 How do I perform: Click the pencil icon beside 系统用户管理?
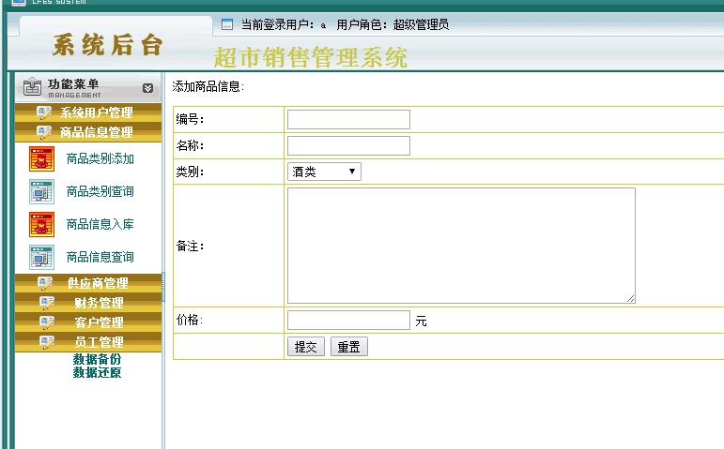click(x=44, y=112)
